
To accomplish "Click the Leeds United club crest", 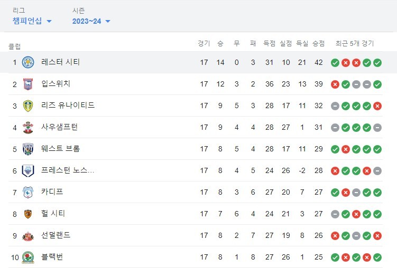I will [28, 106].
